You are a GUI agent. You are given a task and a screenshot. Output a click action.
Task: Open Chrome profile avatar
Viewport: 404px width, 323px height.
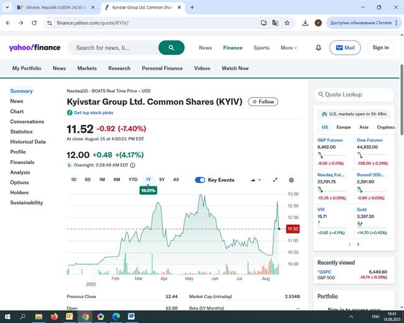point(318,23)
